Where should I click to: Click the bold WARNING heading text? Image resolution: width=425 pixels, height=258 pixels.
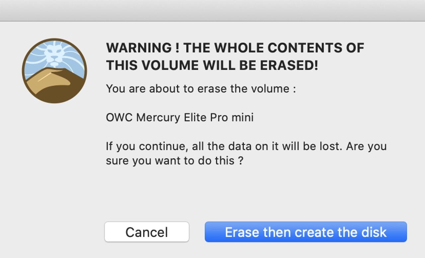click(x=235, y=57)
